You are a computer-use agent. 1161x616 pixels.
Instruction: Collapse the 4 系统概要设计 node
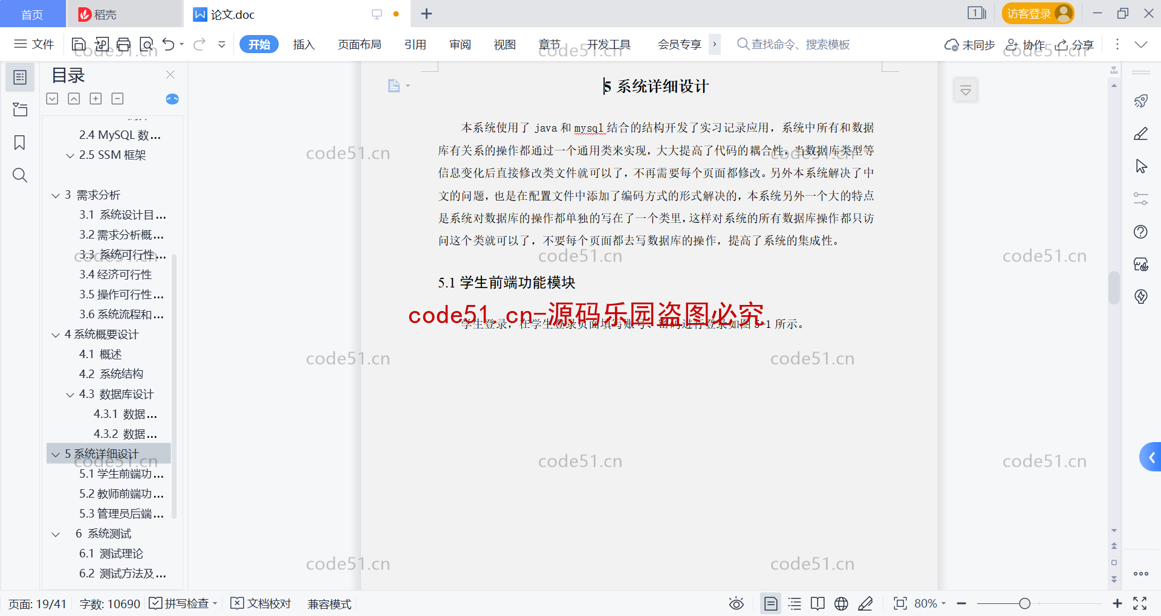pos(56,335)
